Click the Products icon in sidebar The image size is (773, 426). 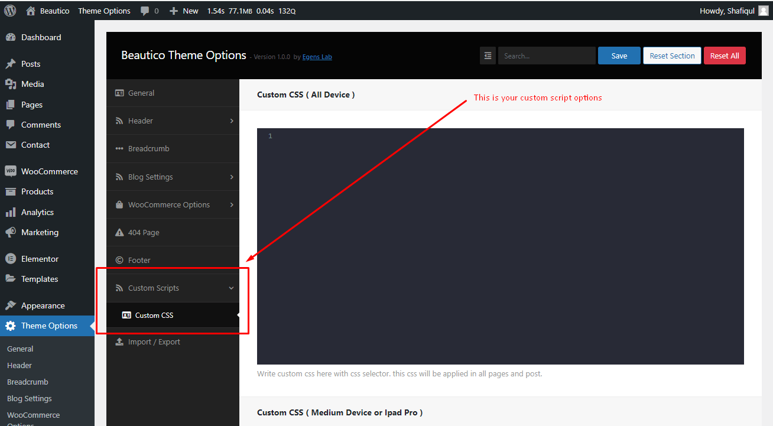pyautogui.click(x=11, y=191)
